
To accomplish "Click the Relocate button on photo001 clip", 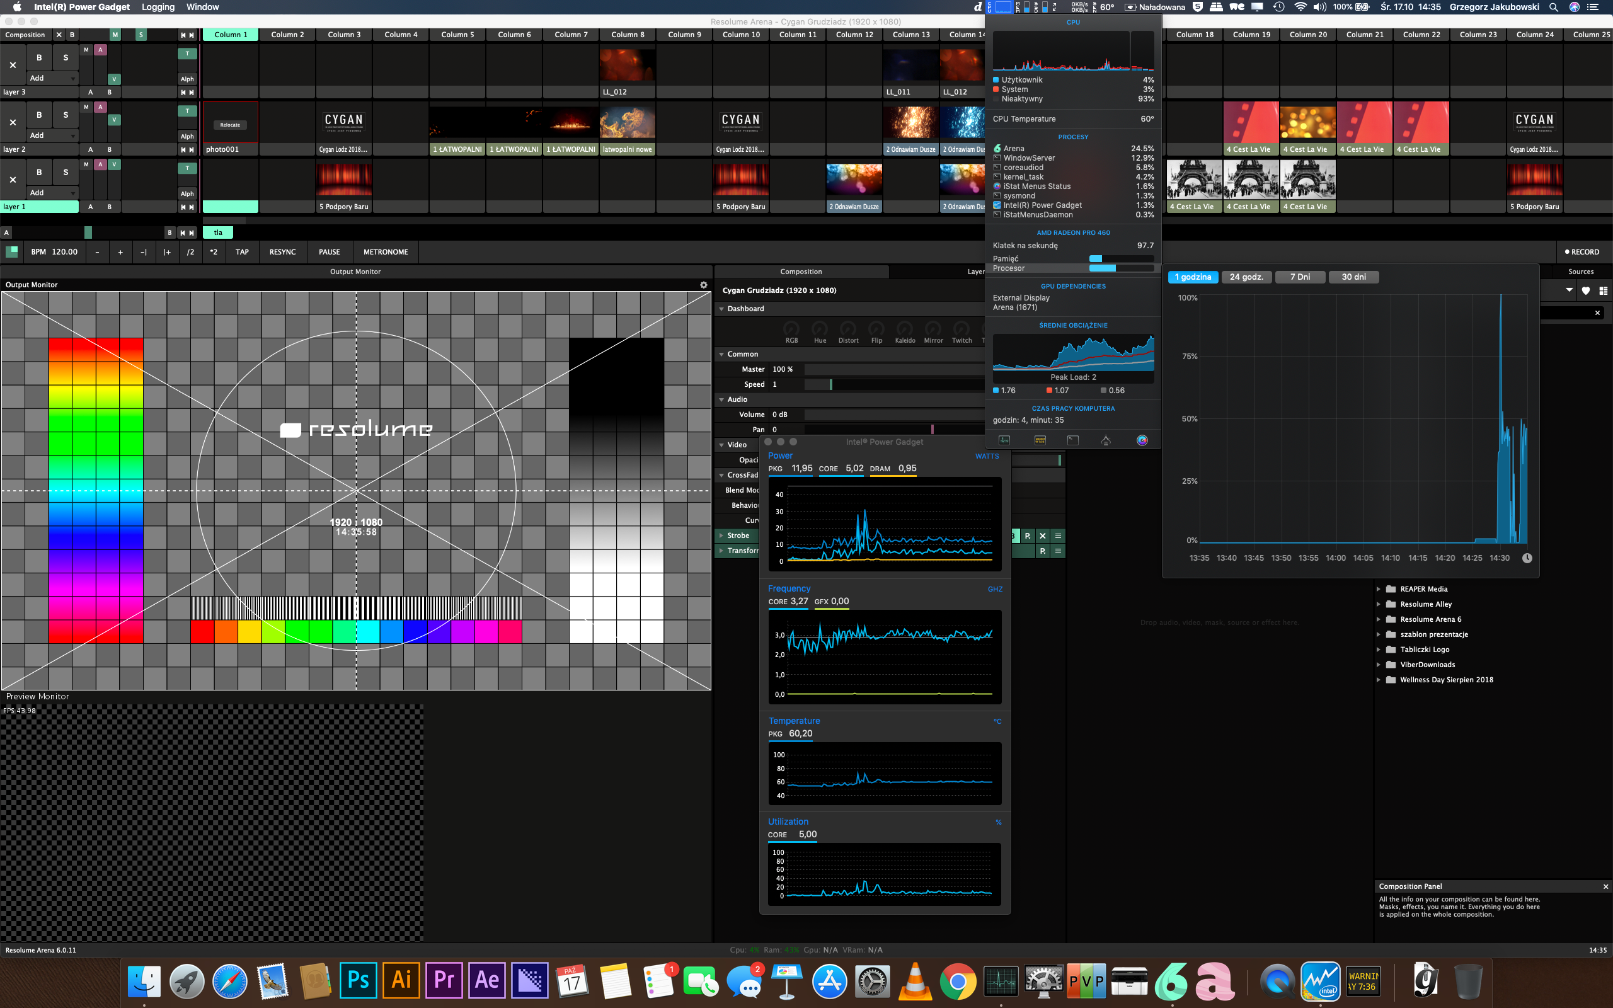I will (x=230, y=125).
